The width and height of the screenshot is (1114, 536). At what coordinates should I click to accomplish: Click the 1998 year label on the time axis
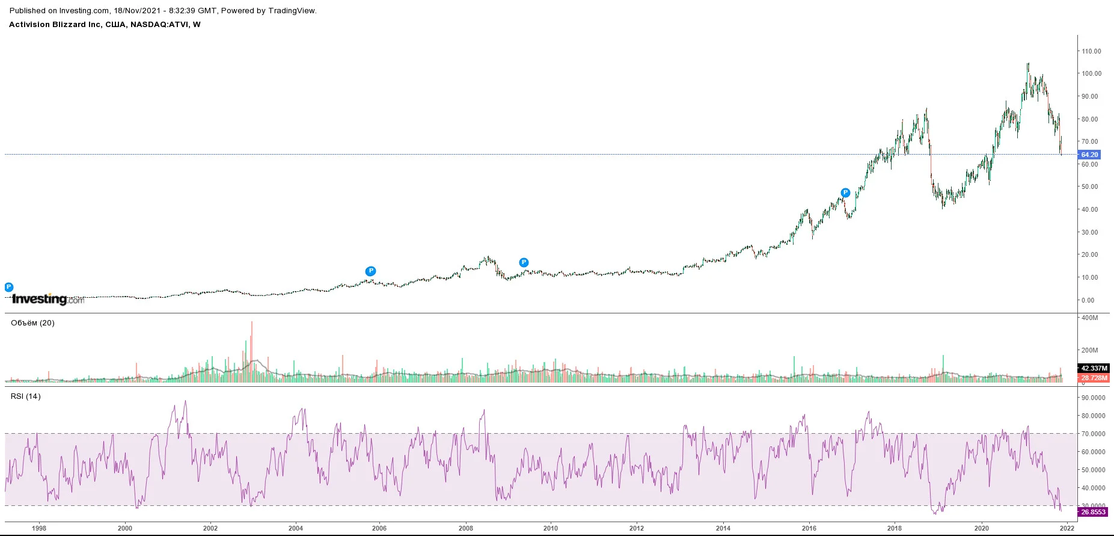point(39,528)
